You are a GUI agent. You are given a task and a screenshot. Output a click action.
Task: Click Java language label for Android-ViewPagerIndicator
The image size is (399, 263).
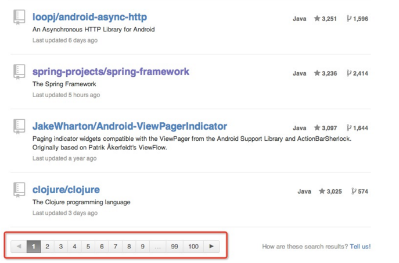coord(300,128)
